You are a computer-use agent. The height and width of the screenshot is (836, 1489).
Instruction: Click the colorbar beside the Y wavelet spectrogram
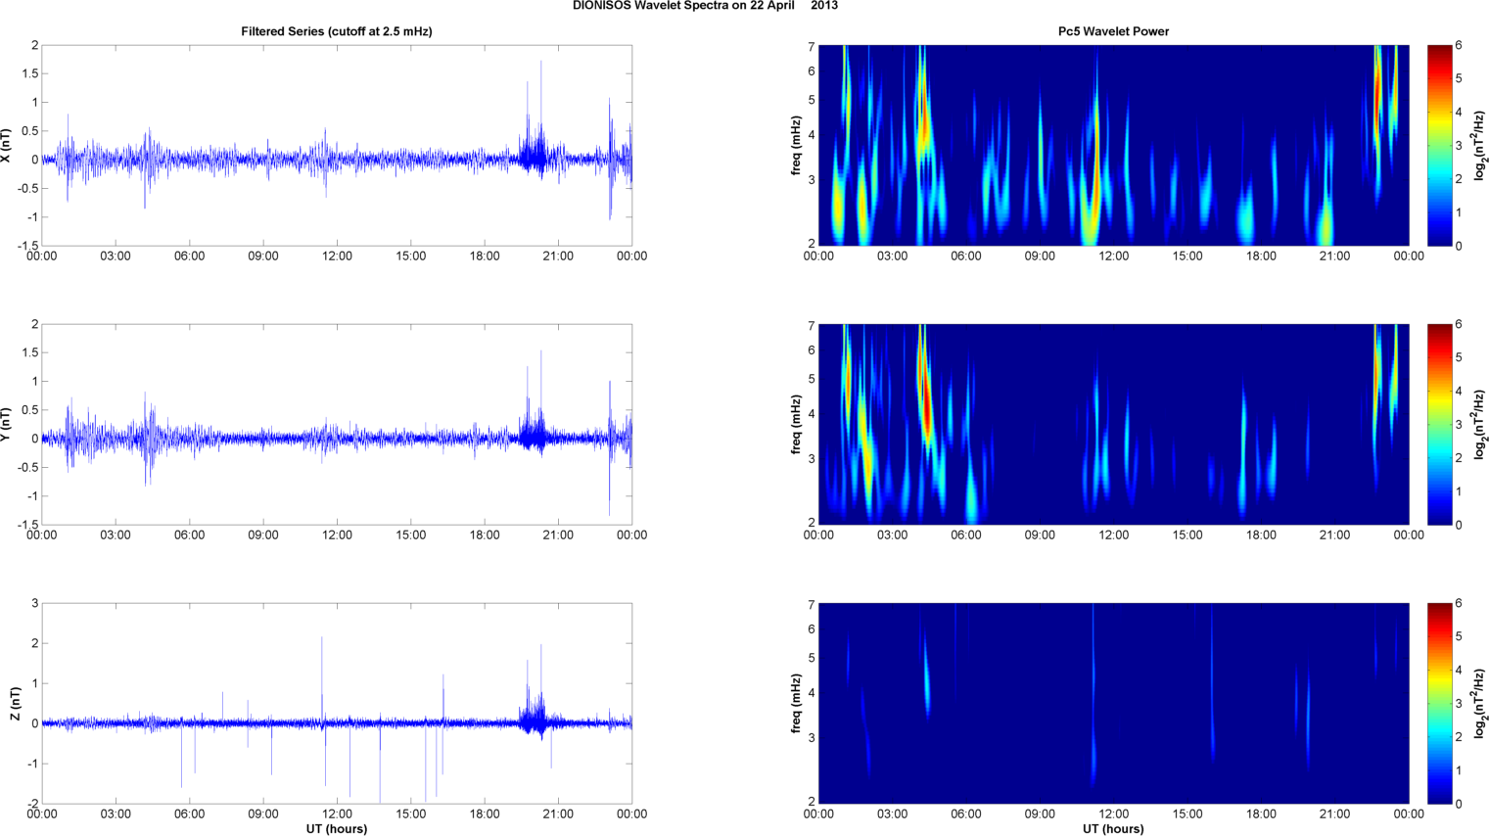[x=1439, y=424]
